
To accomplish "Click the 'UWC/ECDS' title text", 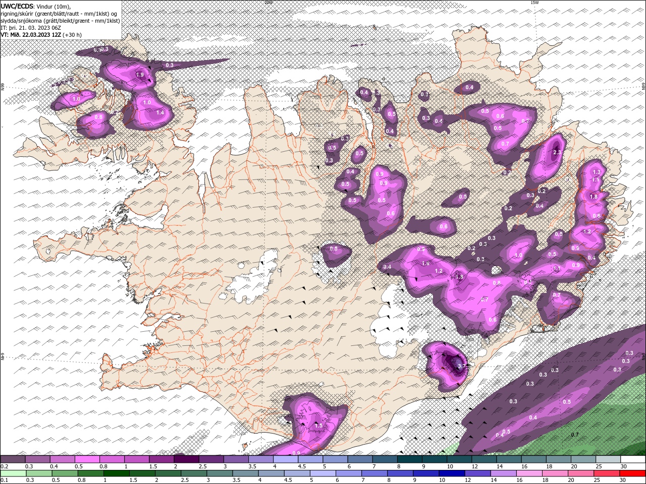I will tap(17, 6).
